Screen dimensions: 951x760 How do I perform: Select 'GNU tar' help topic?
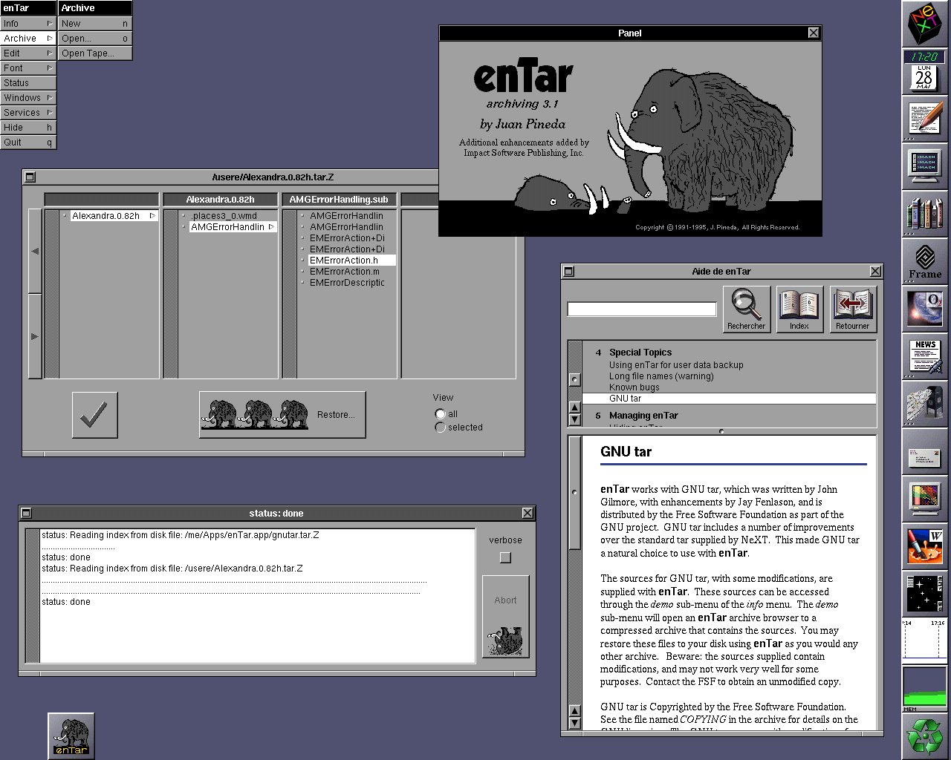(729, 399)
